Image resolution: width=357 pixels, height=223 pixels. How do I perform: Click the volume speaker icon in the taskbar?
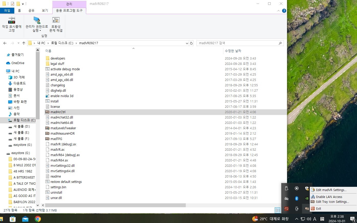click(309, 219)
